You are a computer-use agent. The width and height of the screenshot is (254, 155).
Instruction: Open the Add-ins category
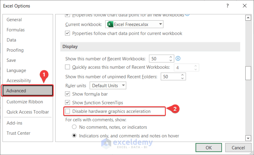coord(15,123)
